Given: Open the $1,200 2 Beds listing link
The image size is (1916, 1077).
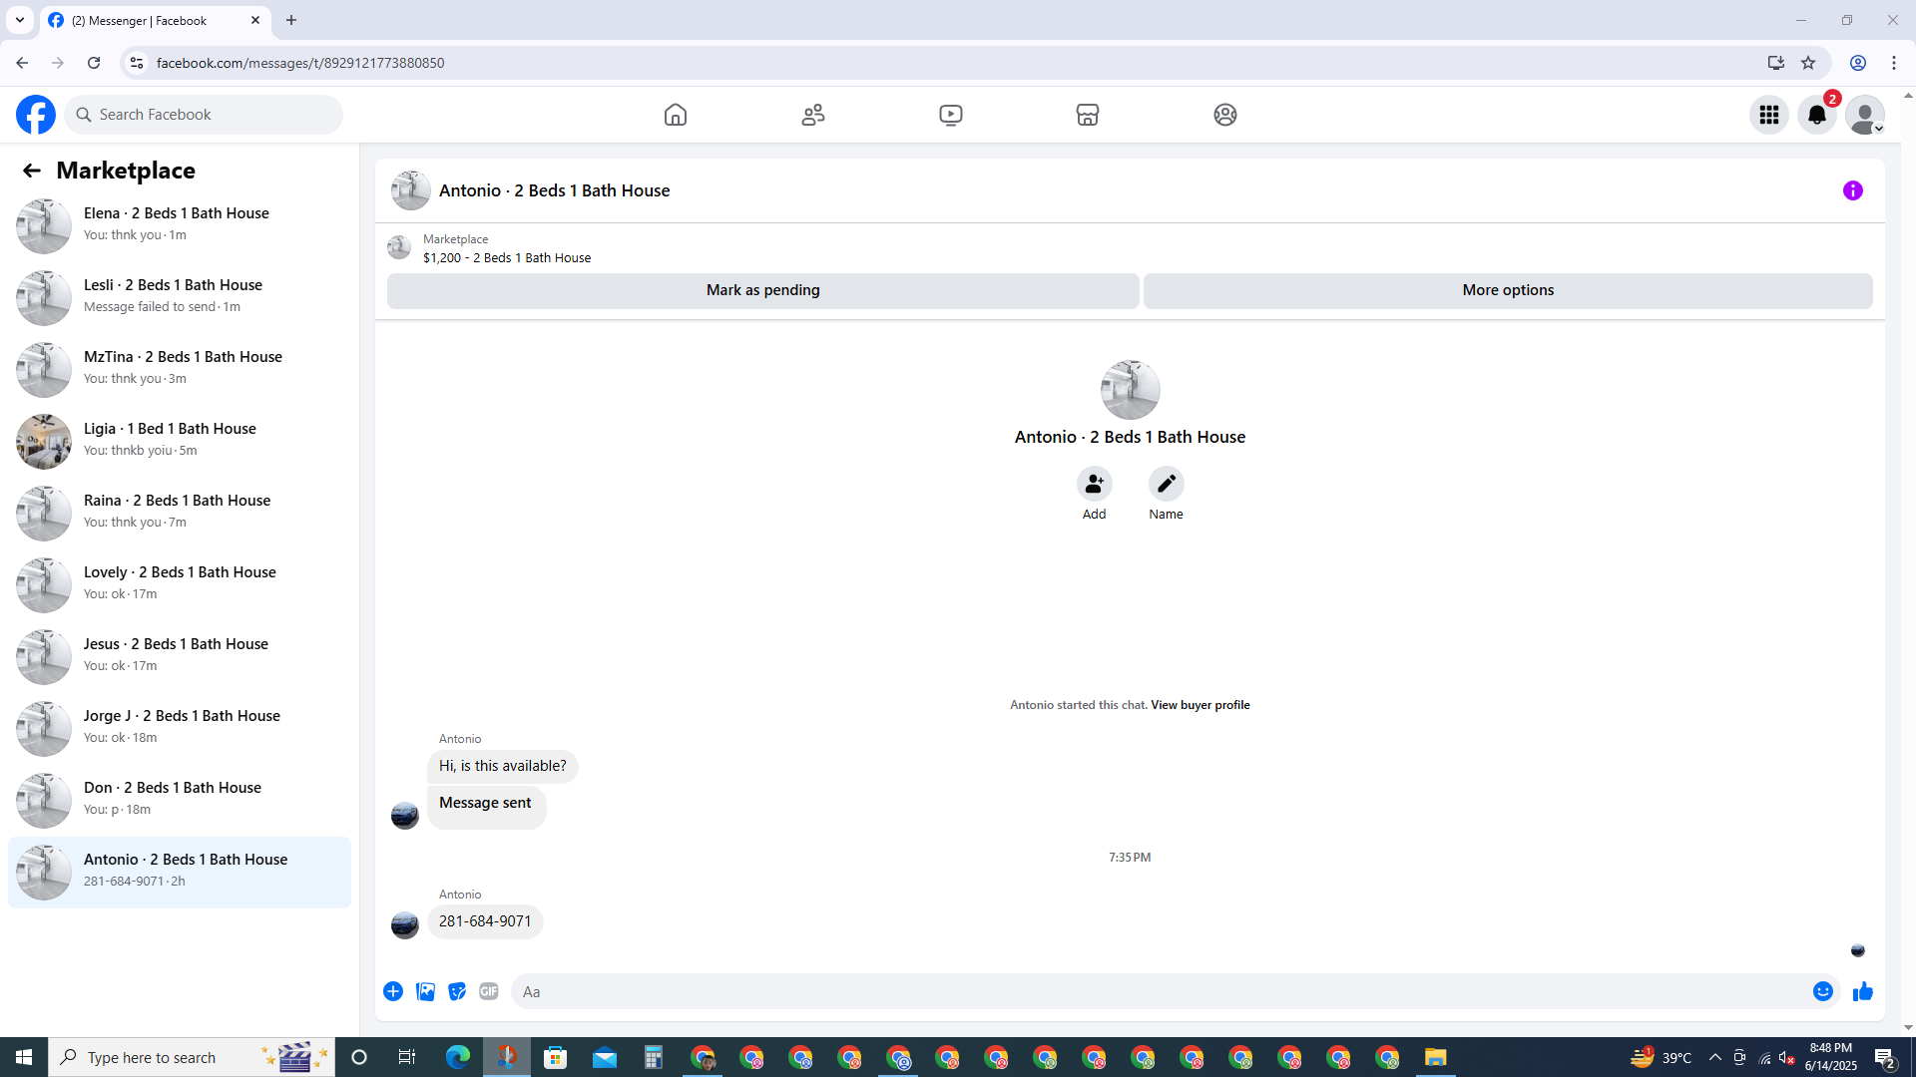Looking at the screenshot, I should (x=507, y=258).
